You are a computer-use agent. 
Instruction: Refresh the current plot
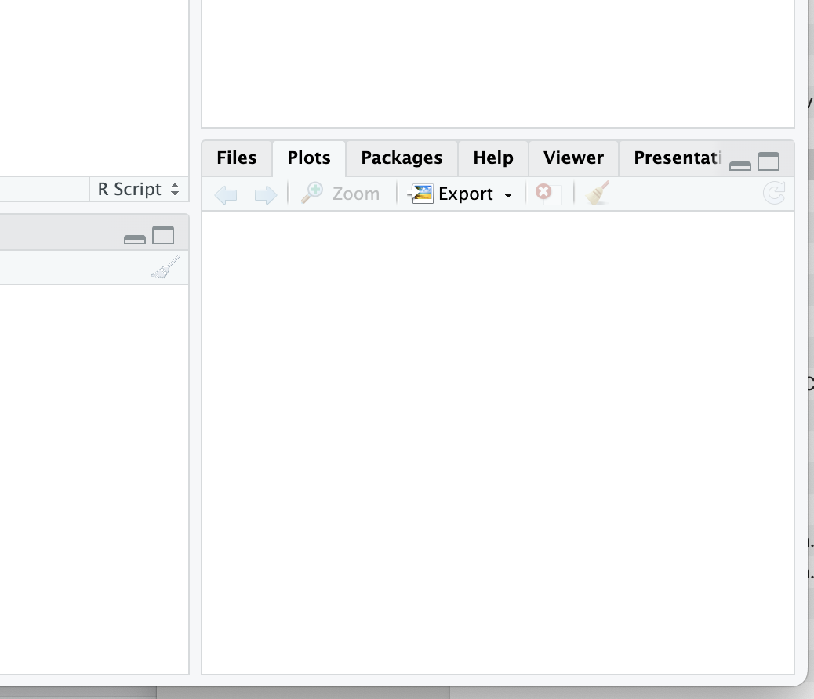[774, 194]
